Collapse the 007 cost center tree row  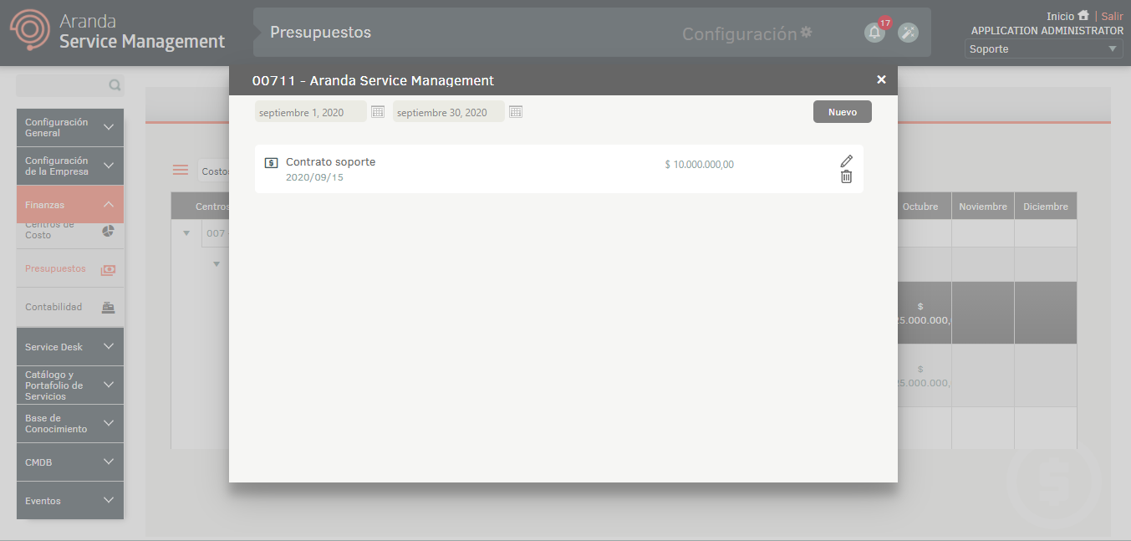[186, 233]
